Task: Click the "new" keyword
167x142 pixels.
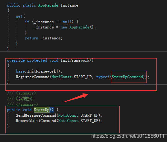Action: tap(64, 27)
